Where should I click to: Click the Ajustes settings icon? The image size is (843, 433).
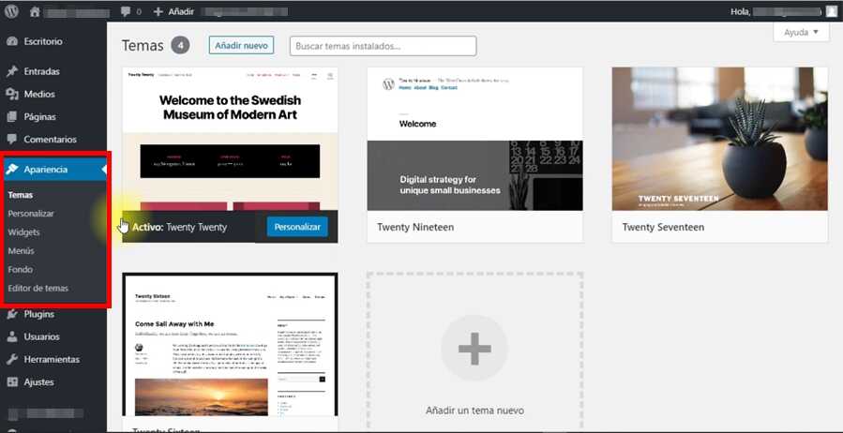coord(12,382)
